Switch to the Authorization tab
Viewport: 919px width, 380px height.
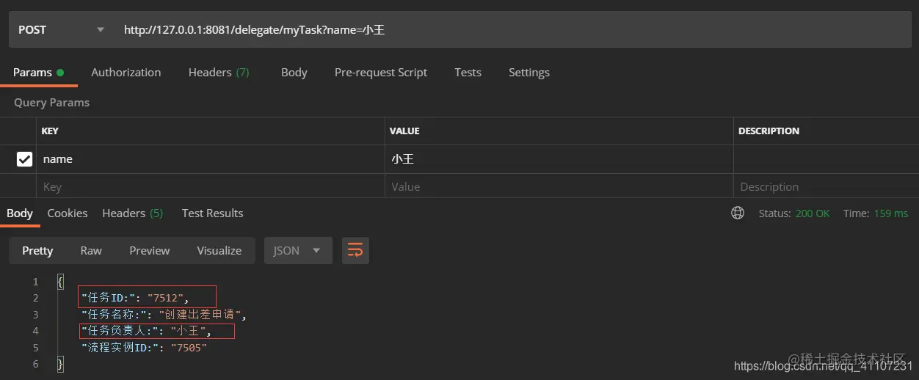point(126,72)
